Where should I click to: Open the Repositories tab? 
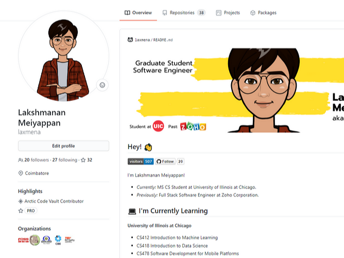pyautogui.click(x=183, y=13)
